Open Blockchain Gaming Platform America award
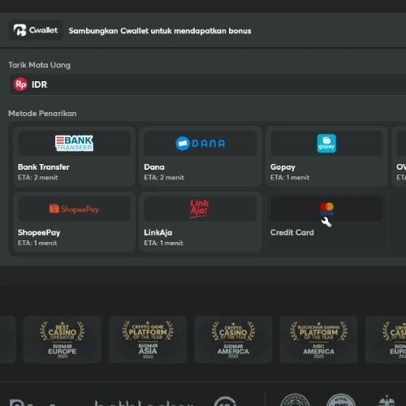Viewport: 406px width, 406px height. pyautogui.click(x=318, y=339)
